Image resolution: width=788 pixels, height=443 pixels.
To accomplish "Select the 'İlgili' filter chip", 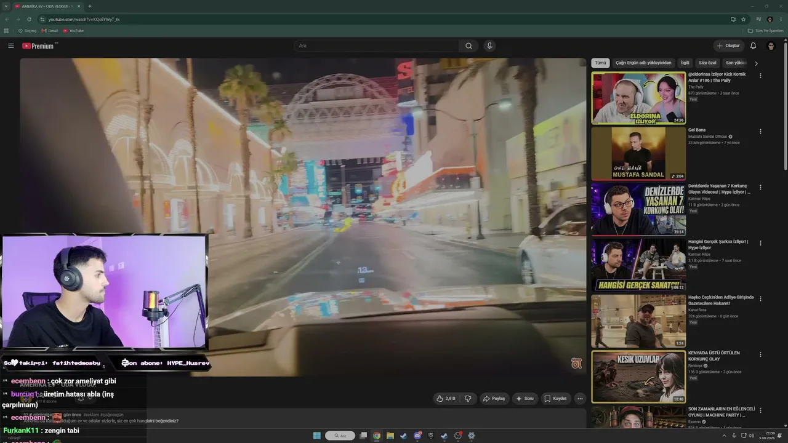I will click(x=685, y=63).
